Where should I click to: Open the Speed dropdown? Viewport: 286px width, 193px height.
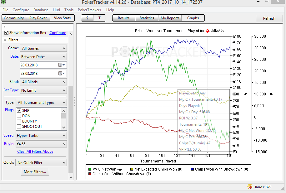pos(41,136)
